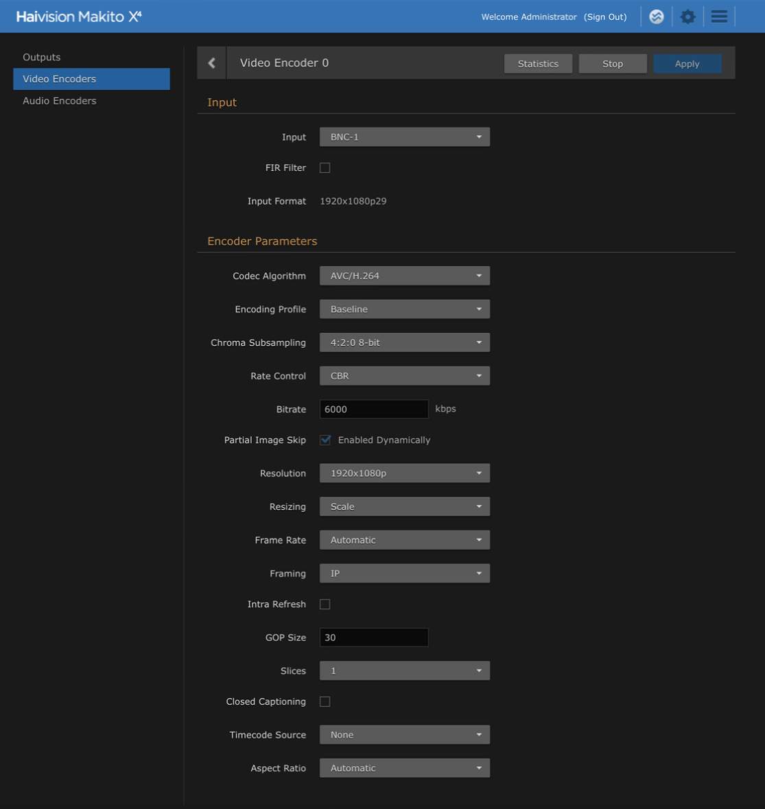Open the Slices dropdown
The image size is (765, 809).
click(x=405, y=670)
